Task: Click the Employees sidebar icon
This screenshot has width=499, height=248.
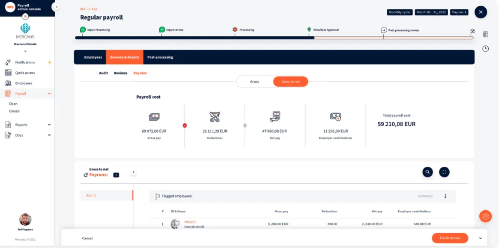Action: click(x=8, y=83)
